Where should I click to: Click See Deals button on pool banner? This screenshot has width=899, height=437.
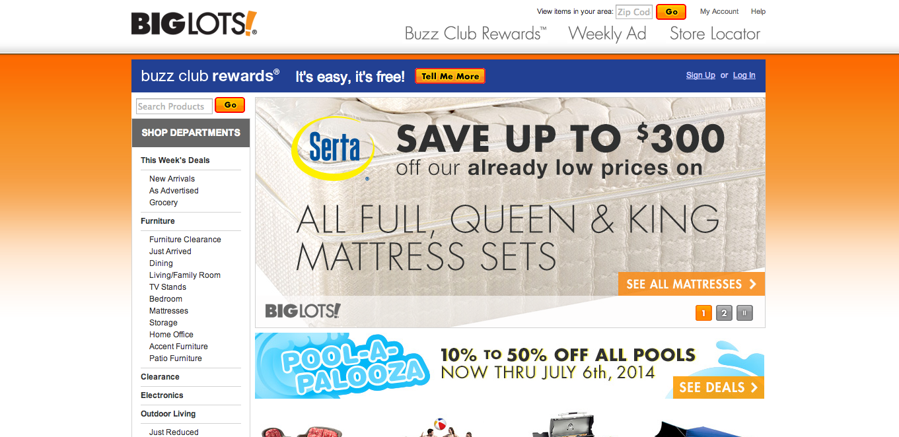click(x=719, y=387)
